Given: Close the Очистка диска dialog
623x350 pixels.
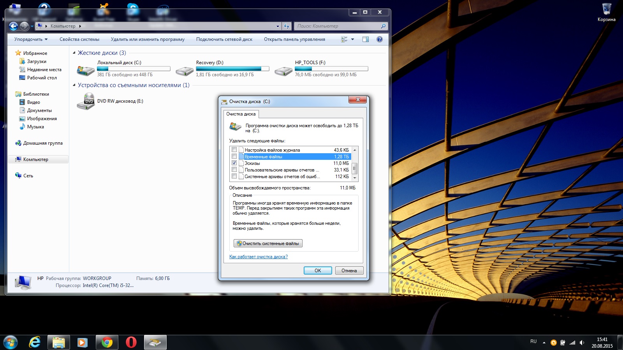Looking at the screenshot, I should (357, 100).
